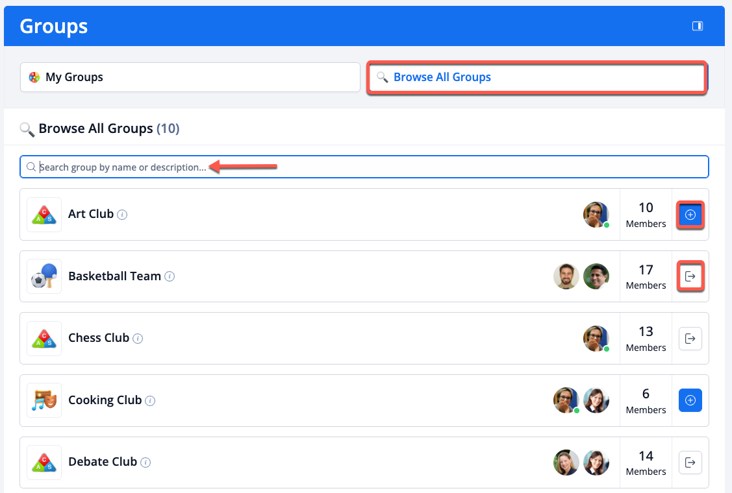Click second Debate Club member avatar

pos(596,463)
